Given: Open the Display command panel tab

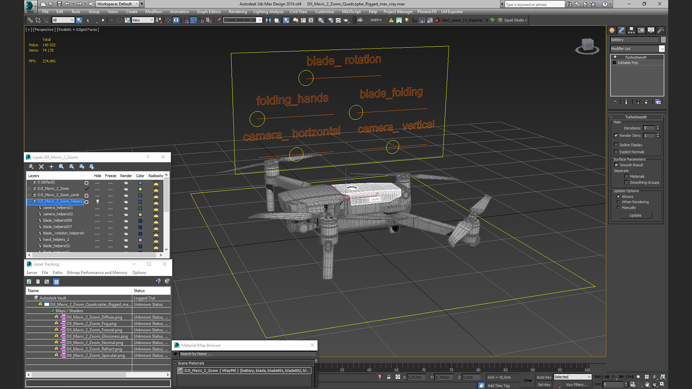Looking at the screenshot, I should (651, 30).
